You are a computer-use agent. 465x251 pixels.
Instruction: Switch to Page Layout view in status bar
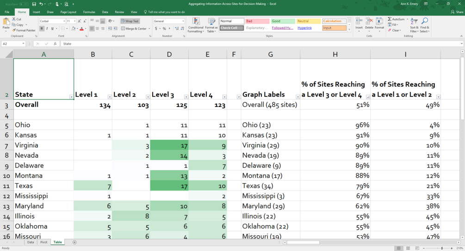click(408, 248)
